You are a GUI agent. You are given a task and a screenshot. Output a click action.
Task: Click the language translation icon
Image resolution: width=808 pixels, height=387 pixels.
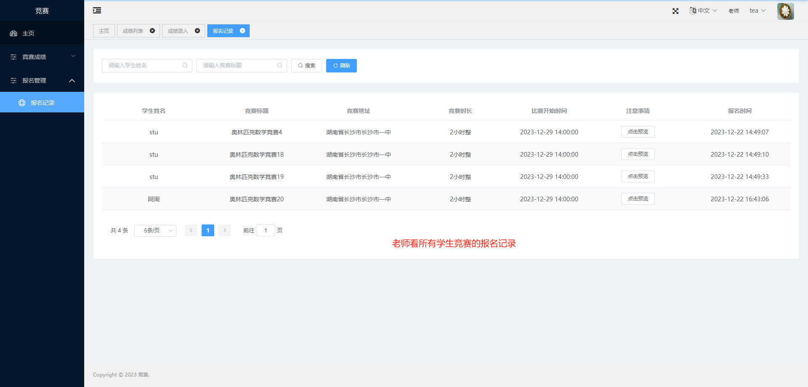pyautogui.click(x=693, y=10)
